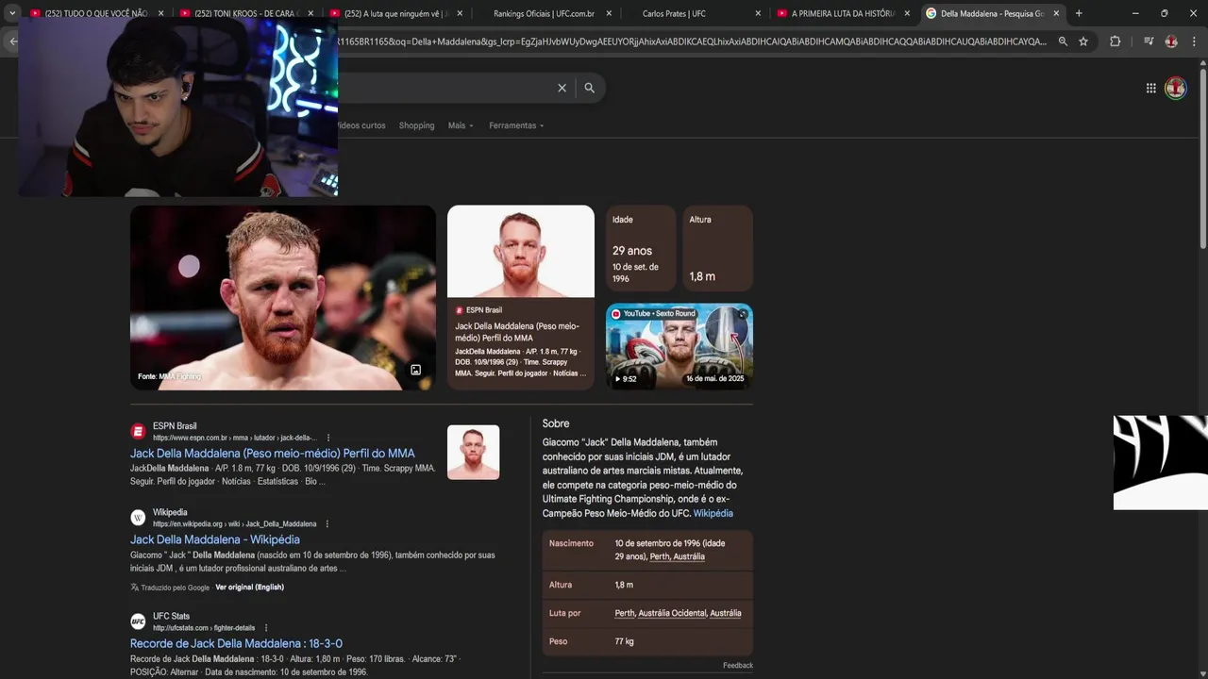This screenshot has width=1208, height=679.
Task: Open the ESPN Brasil profile card
Action: click(x=521, y=297)
